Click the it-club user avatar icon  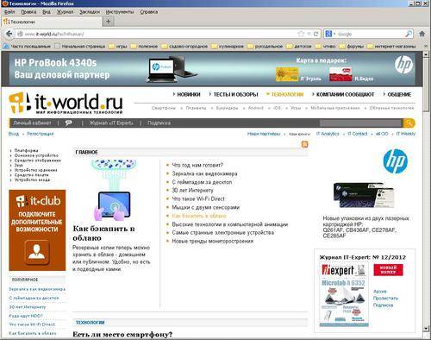click(x=36, y=252)
